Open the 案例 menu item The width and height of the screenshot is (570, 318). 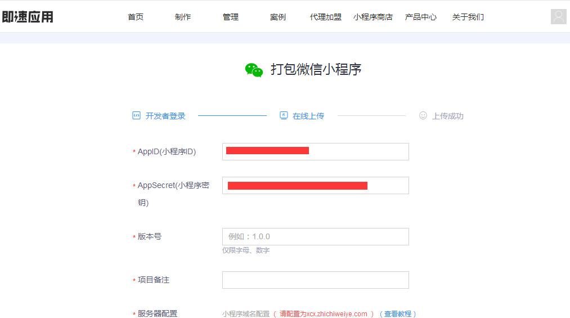point(278,17)
